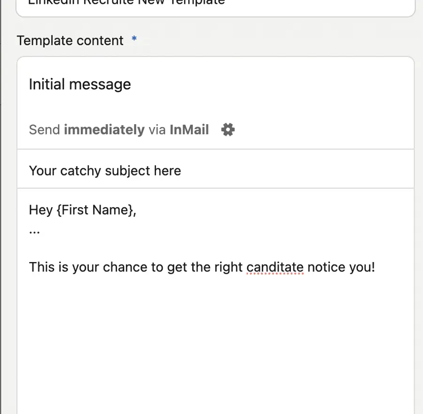
Task: Click "InMail" to switch the sending channel
Action: click(189, 129)
